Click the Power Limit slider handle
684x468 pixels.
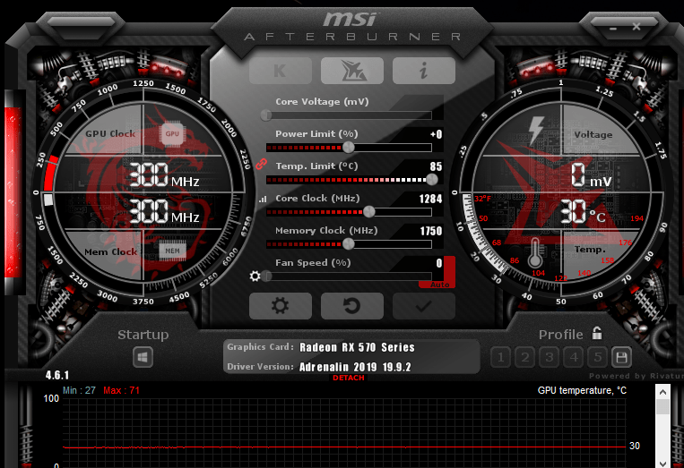coord(349,148)
